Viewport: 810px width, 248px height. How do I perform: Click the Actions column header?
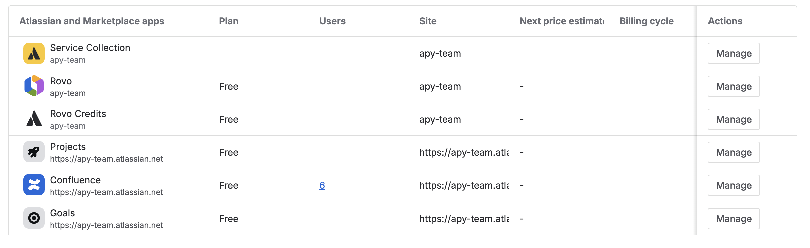725,21
